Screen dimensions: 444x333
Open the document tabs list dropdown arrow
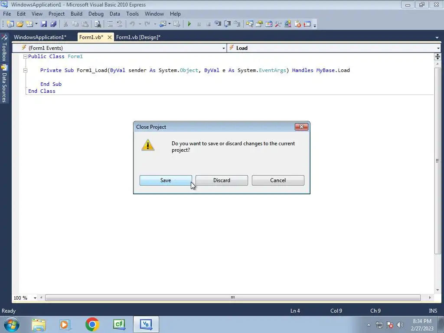pos(437,38)
